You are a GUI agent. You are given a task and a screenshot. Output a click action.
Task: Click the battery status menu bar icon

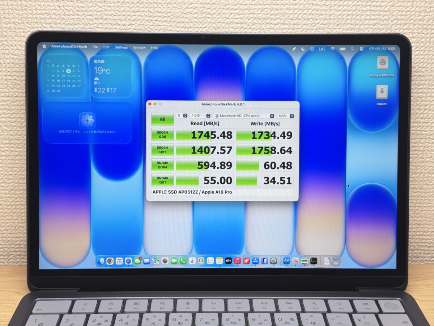(342, 49)
